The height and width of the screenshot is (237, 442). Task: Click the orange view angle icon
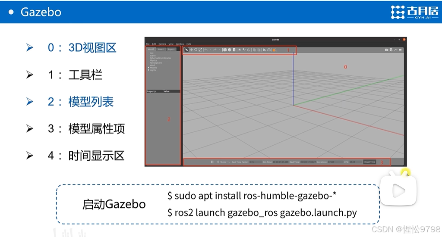[274, 50]
